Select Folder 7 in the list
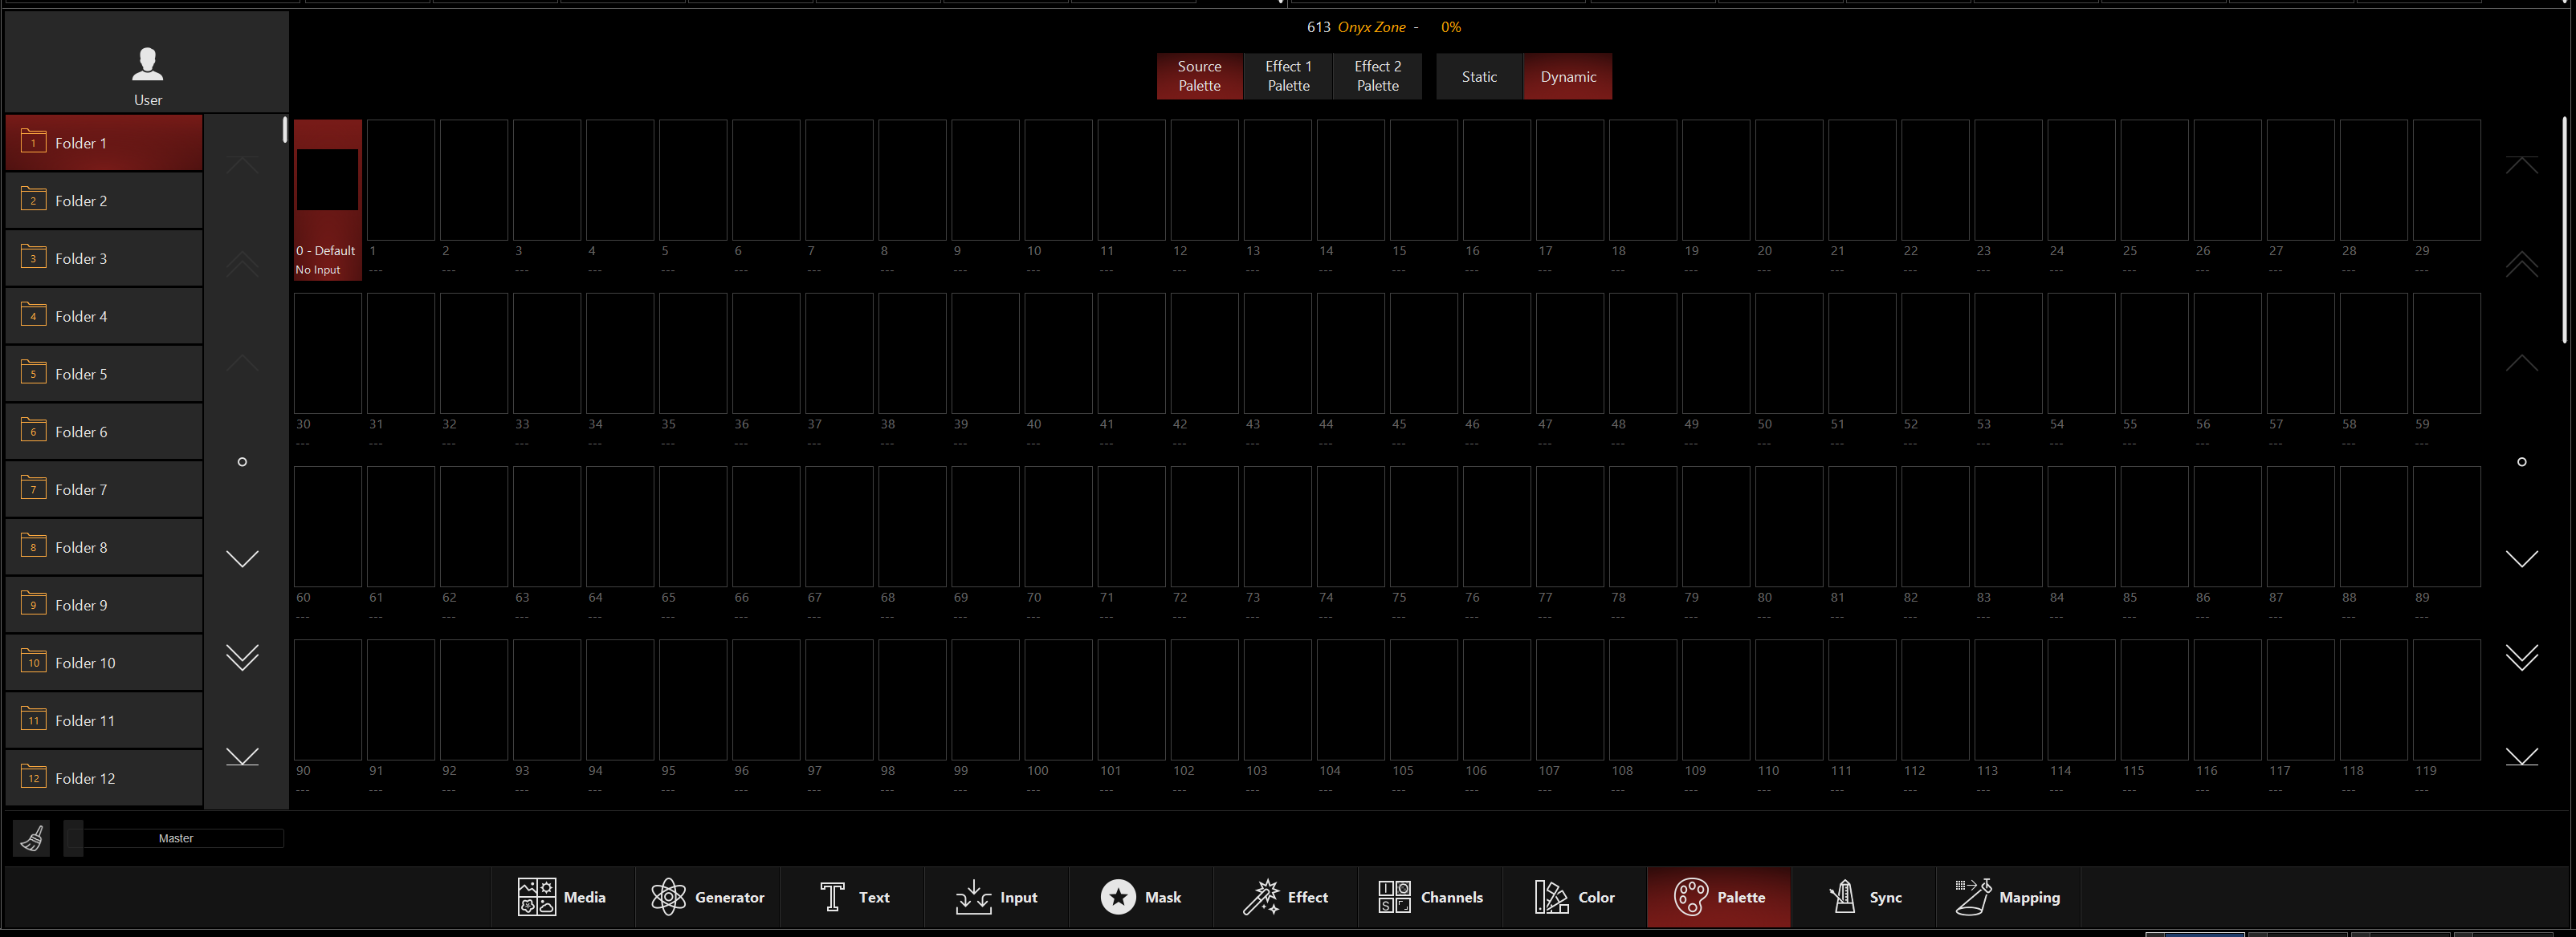Viewport: 2576px width, 937px height. 104,489
